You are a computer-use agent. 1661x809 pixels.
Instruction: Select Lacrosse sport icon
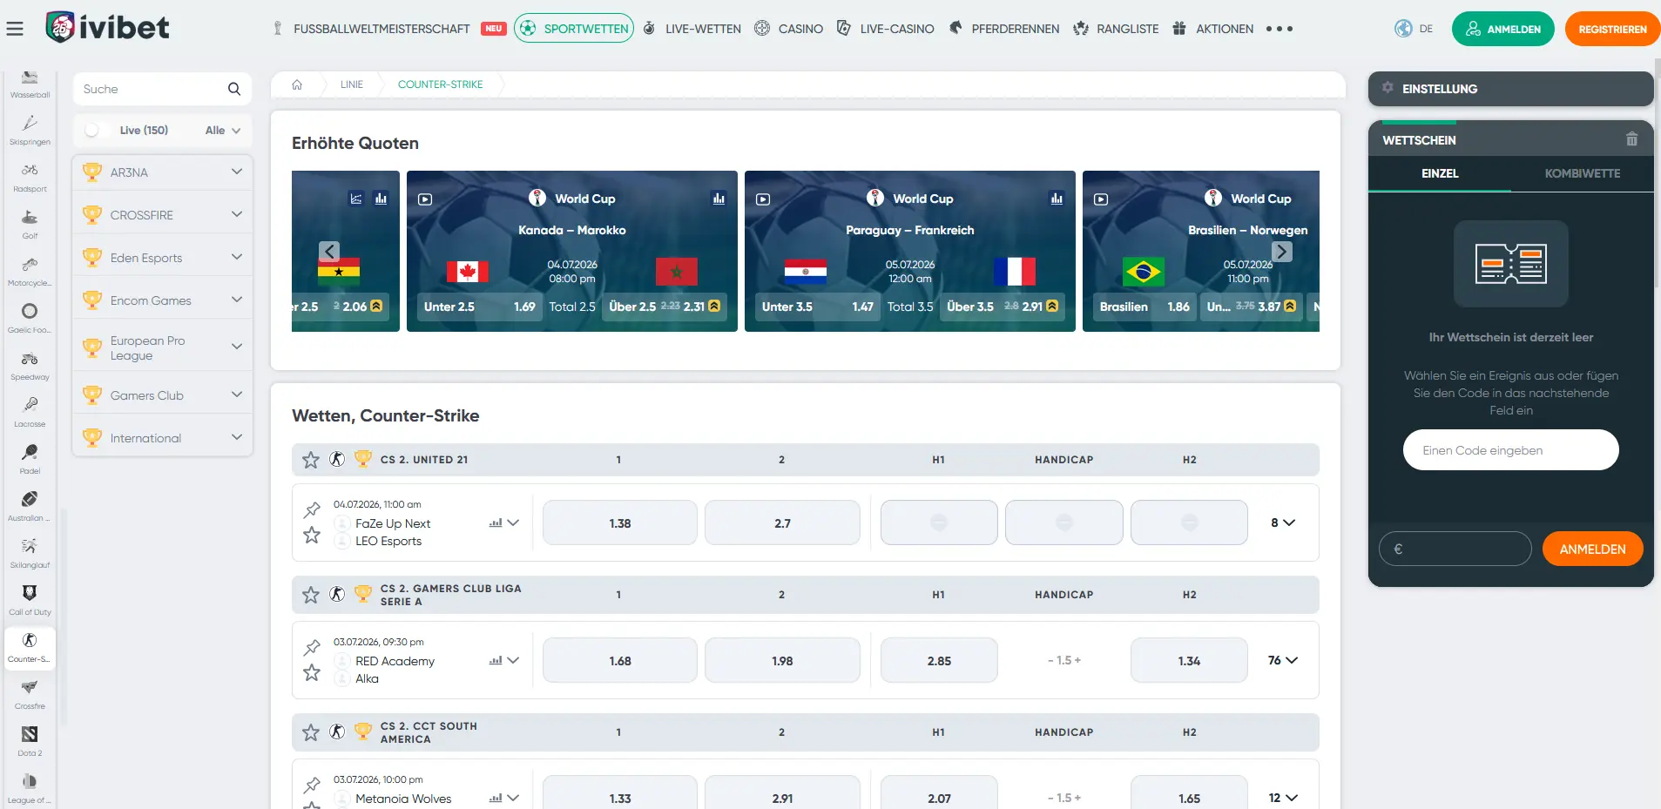(30, 412)
